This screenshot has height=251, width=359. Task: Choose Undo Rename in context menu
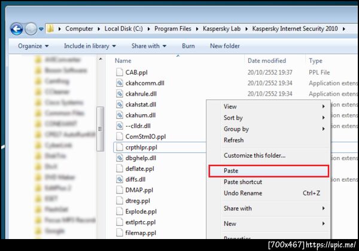click(269, 193)
